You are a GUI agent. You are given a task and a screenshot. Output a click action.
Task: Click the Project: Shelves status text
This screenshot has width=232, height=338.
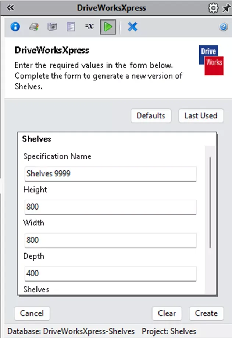(x=169, y=331)
